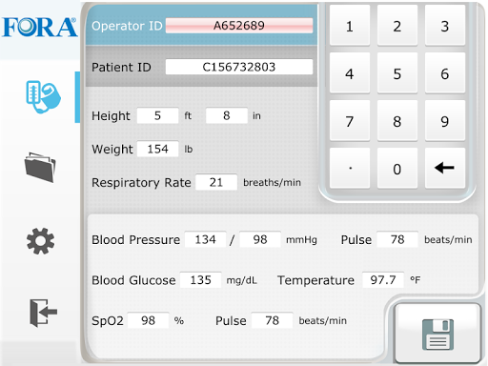Select the Height feet field

[x=157, y=115]
